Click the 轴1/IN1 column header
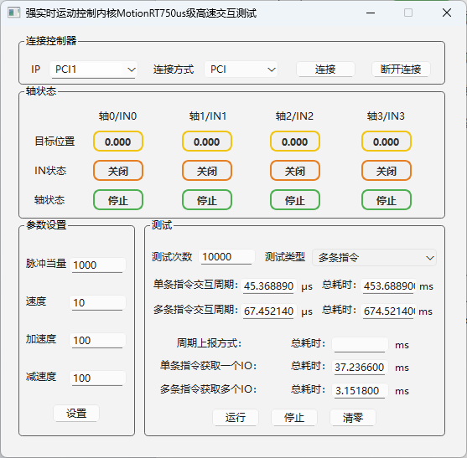Viewport: 467px width, 458px height. tap(208, 116)
